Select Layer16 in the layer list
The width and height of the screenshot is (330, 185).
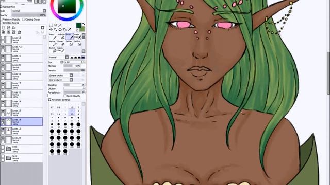point(22,94)
